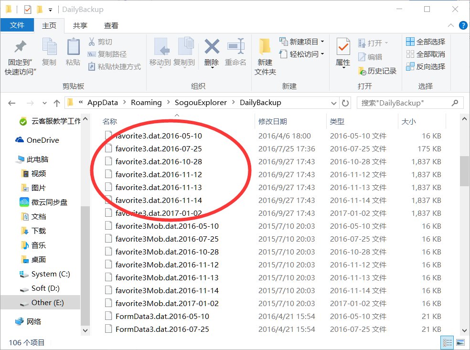Toggle large thumbnails view at bottom right
This screenshot has height=350, width=470.
(x=459, y=342)
